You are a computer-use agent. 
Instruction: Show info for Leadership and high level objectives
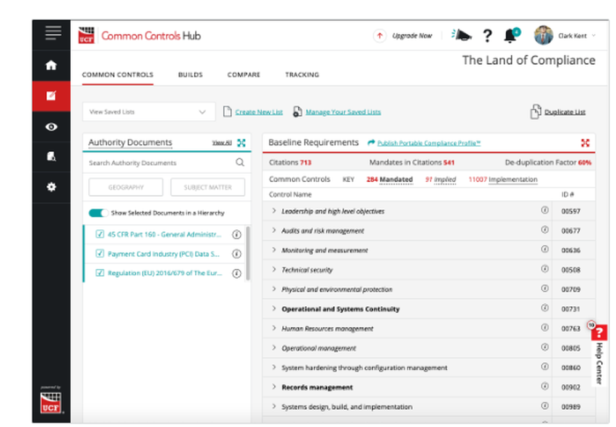point(545,210)
